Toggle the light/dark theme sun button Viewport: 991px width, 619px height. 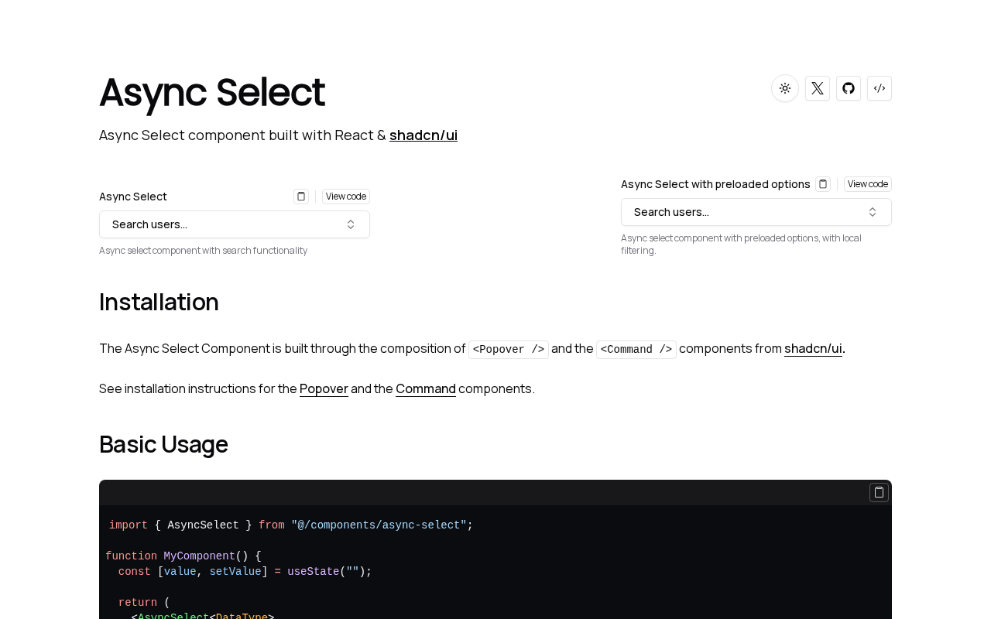(785, 88)
